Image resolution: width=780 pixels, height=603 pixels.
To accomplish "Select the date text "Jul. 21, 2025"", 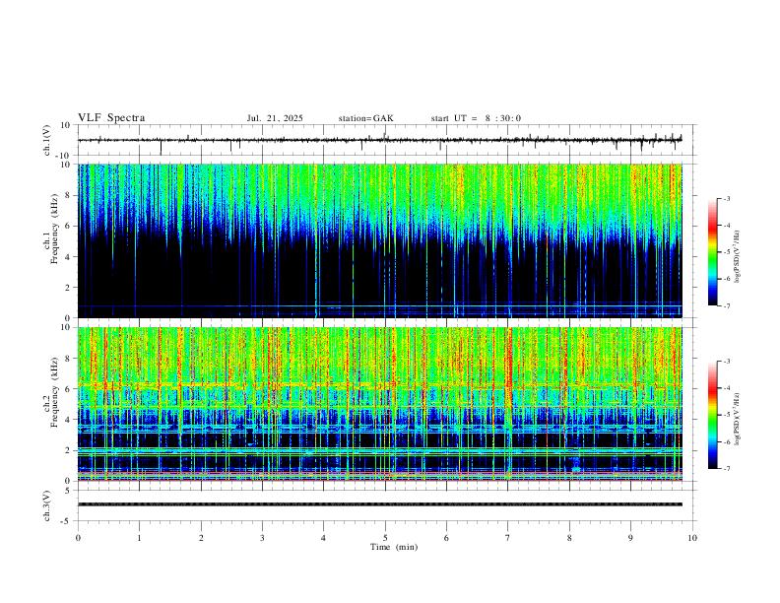I will (275, 118).
